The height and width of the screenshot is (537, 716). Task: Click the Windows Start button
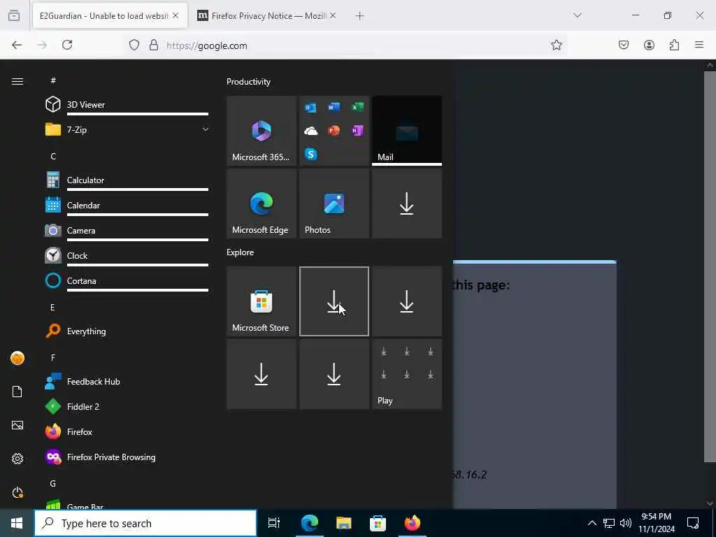click(17, 523)
